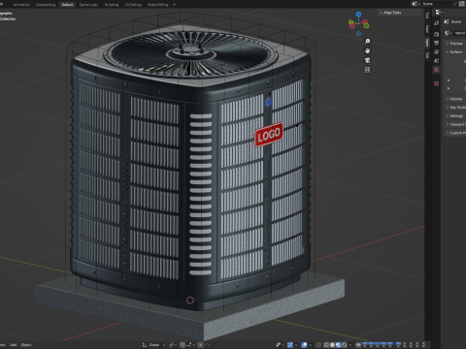
Task: Open the Add menu in viewport footer
Action: pyautogui.click(x=14, y=345)
